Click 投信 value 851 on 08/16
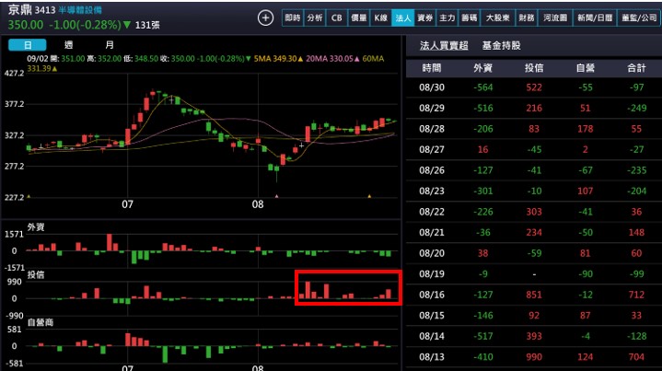 tap(534, 295)
